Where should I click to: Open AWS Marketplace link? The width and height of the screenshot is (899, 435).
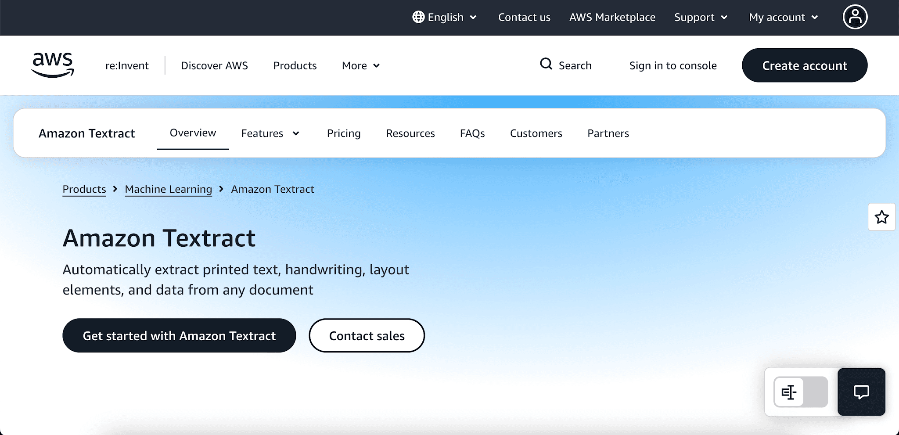[612, 17]
